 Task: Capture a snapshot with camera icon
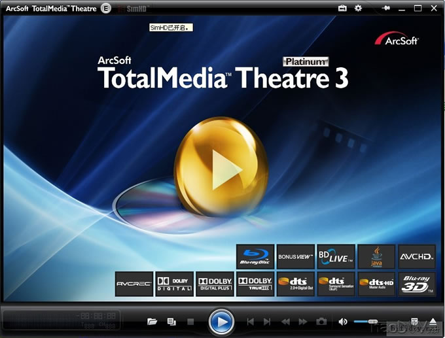click(x=321, y=322)
